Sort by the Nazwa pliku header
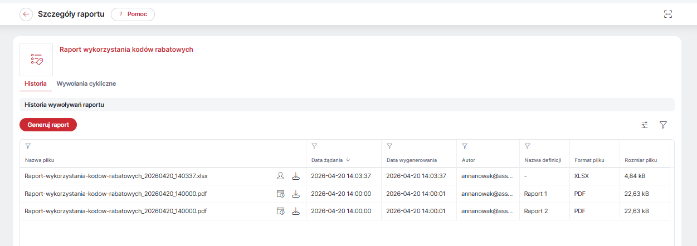 click(x=40, y=160)
